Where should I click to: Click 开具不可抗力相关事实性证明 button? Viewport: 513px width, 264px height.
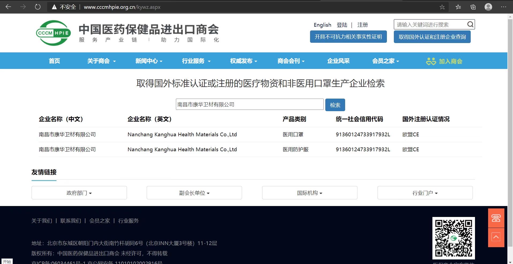[x=348, y=37]
